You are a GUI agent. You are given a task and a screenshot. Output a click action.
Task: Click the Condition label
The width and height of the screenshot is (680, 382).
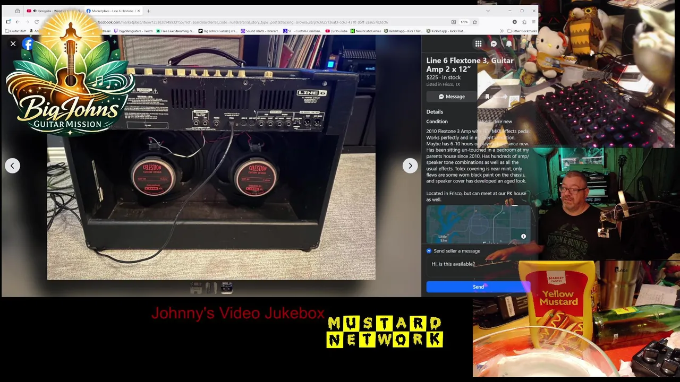click(437, 121)
